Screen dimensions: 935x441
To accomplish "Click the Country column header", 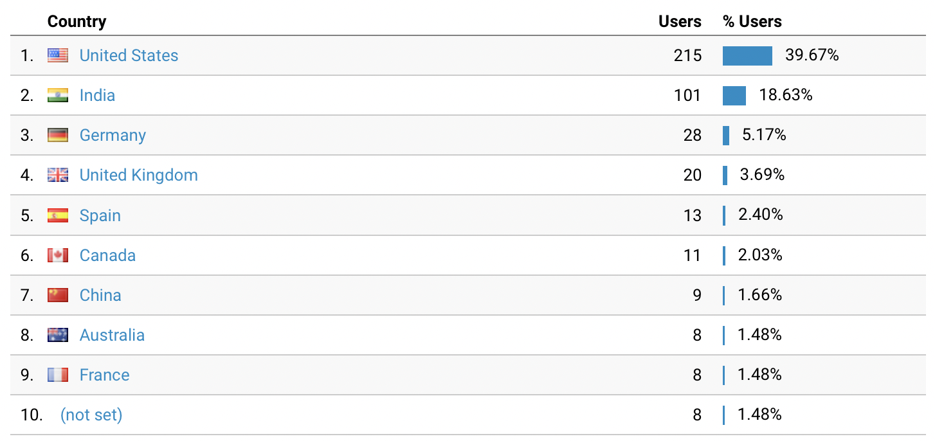I will [x=77, y=21].
